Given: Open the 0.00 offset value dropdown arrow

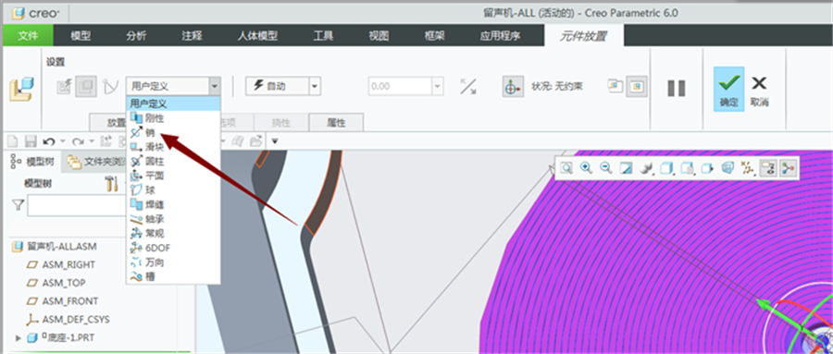Looking at the screenshot, I should pos(438,86).
